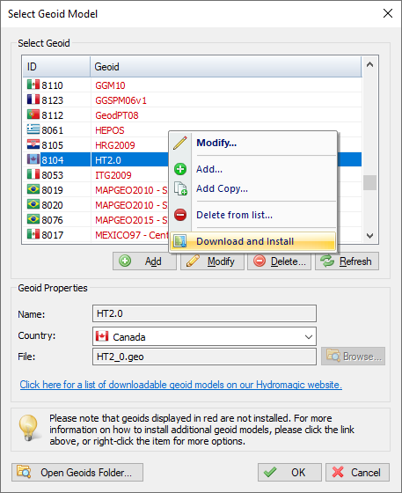The image size is (402, 493).
Task: Open the Hydromagic downloadable geoid models link
Action: [x=181, y=385]
